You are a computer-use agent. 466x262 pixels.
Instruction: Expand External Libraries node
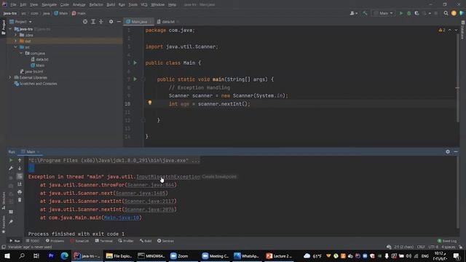[x=9, y=77]
